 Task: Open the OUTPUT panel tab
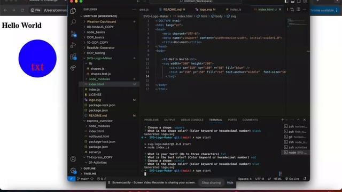169,120
